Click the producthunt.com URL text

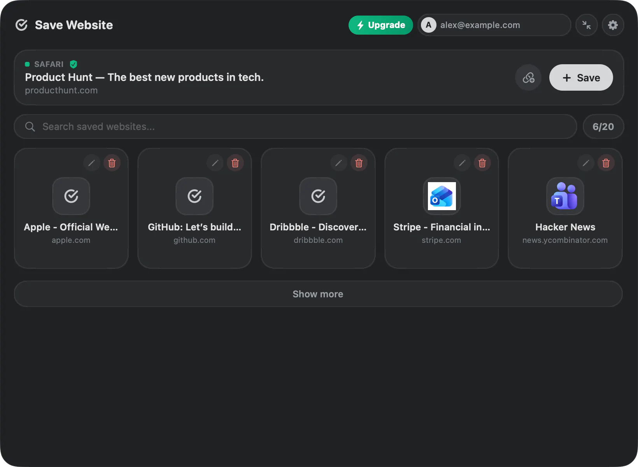click(61, 90)
